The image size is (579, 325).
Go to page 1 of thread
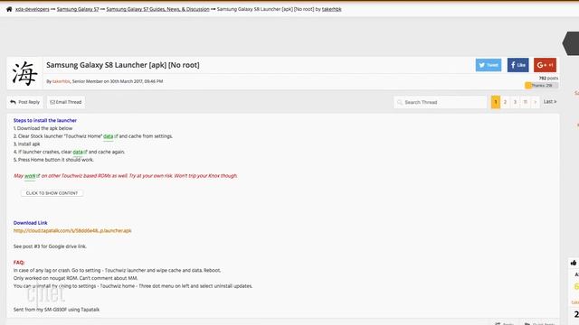pyautogui.click(x=496, y=102)
